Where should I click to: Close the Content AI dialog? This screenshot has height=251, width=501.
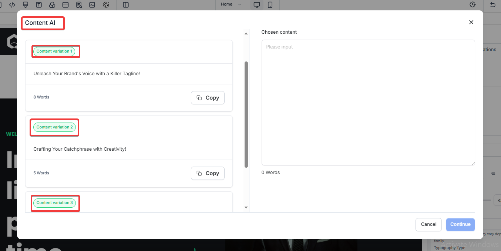471,22
